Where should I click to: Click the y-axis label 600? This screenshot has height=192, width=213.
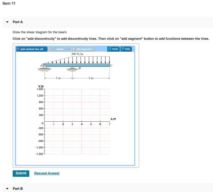coord(41,109)
